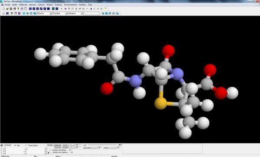Click the open file folder icon
This screenshot has height=157, width=260.
(7, 9)
